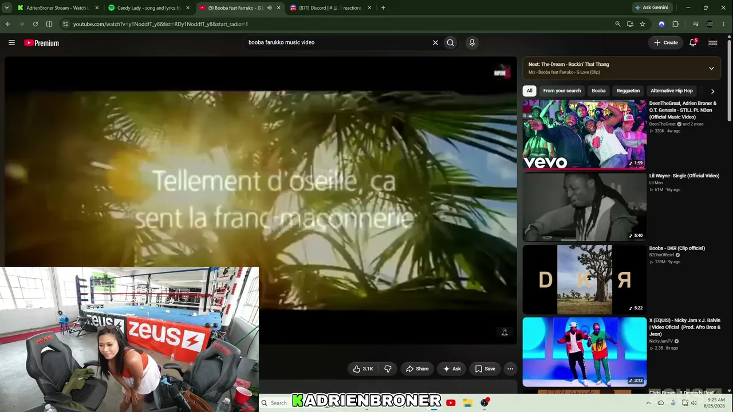Open X (EQUIS) Nicky Jam video thumbnail

click(585, 352)
